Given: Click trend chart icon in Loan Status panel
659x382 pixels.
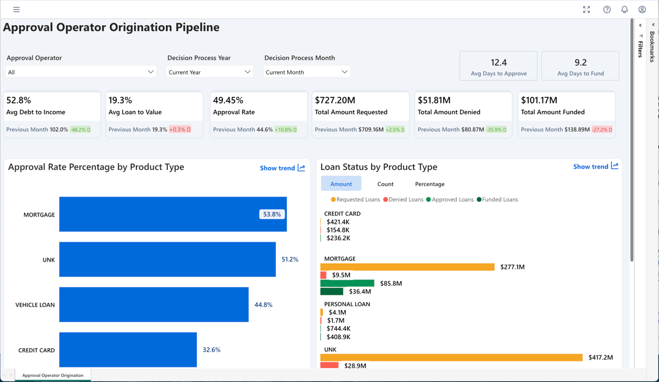Looking at the screenshot, I should tap(615, 166).
